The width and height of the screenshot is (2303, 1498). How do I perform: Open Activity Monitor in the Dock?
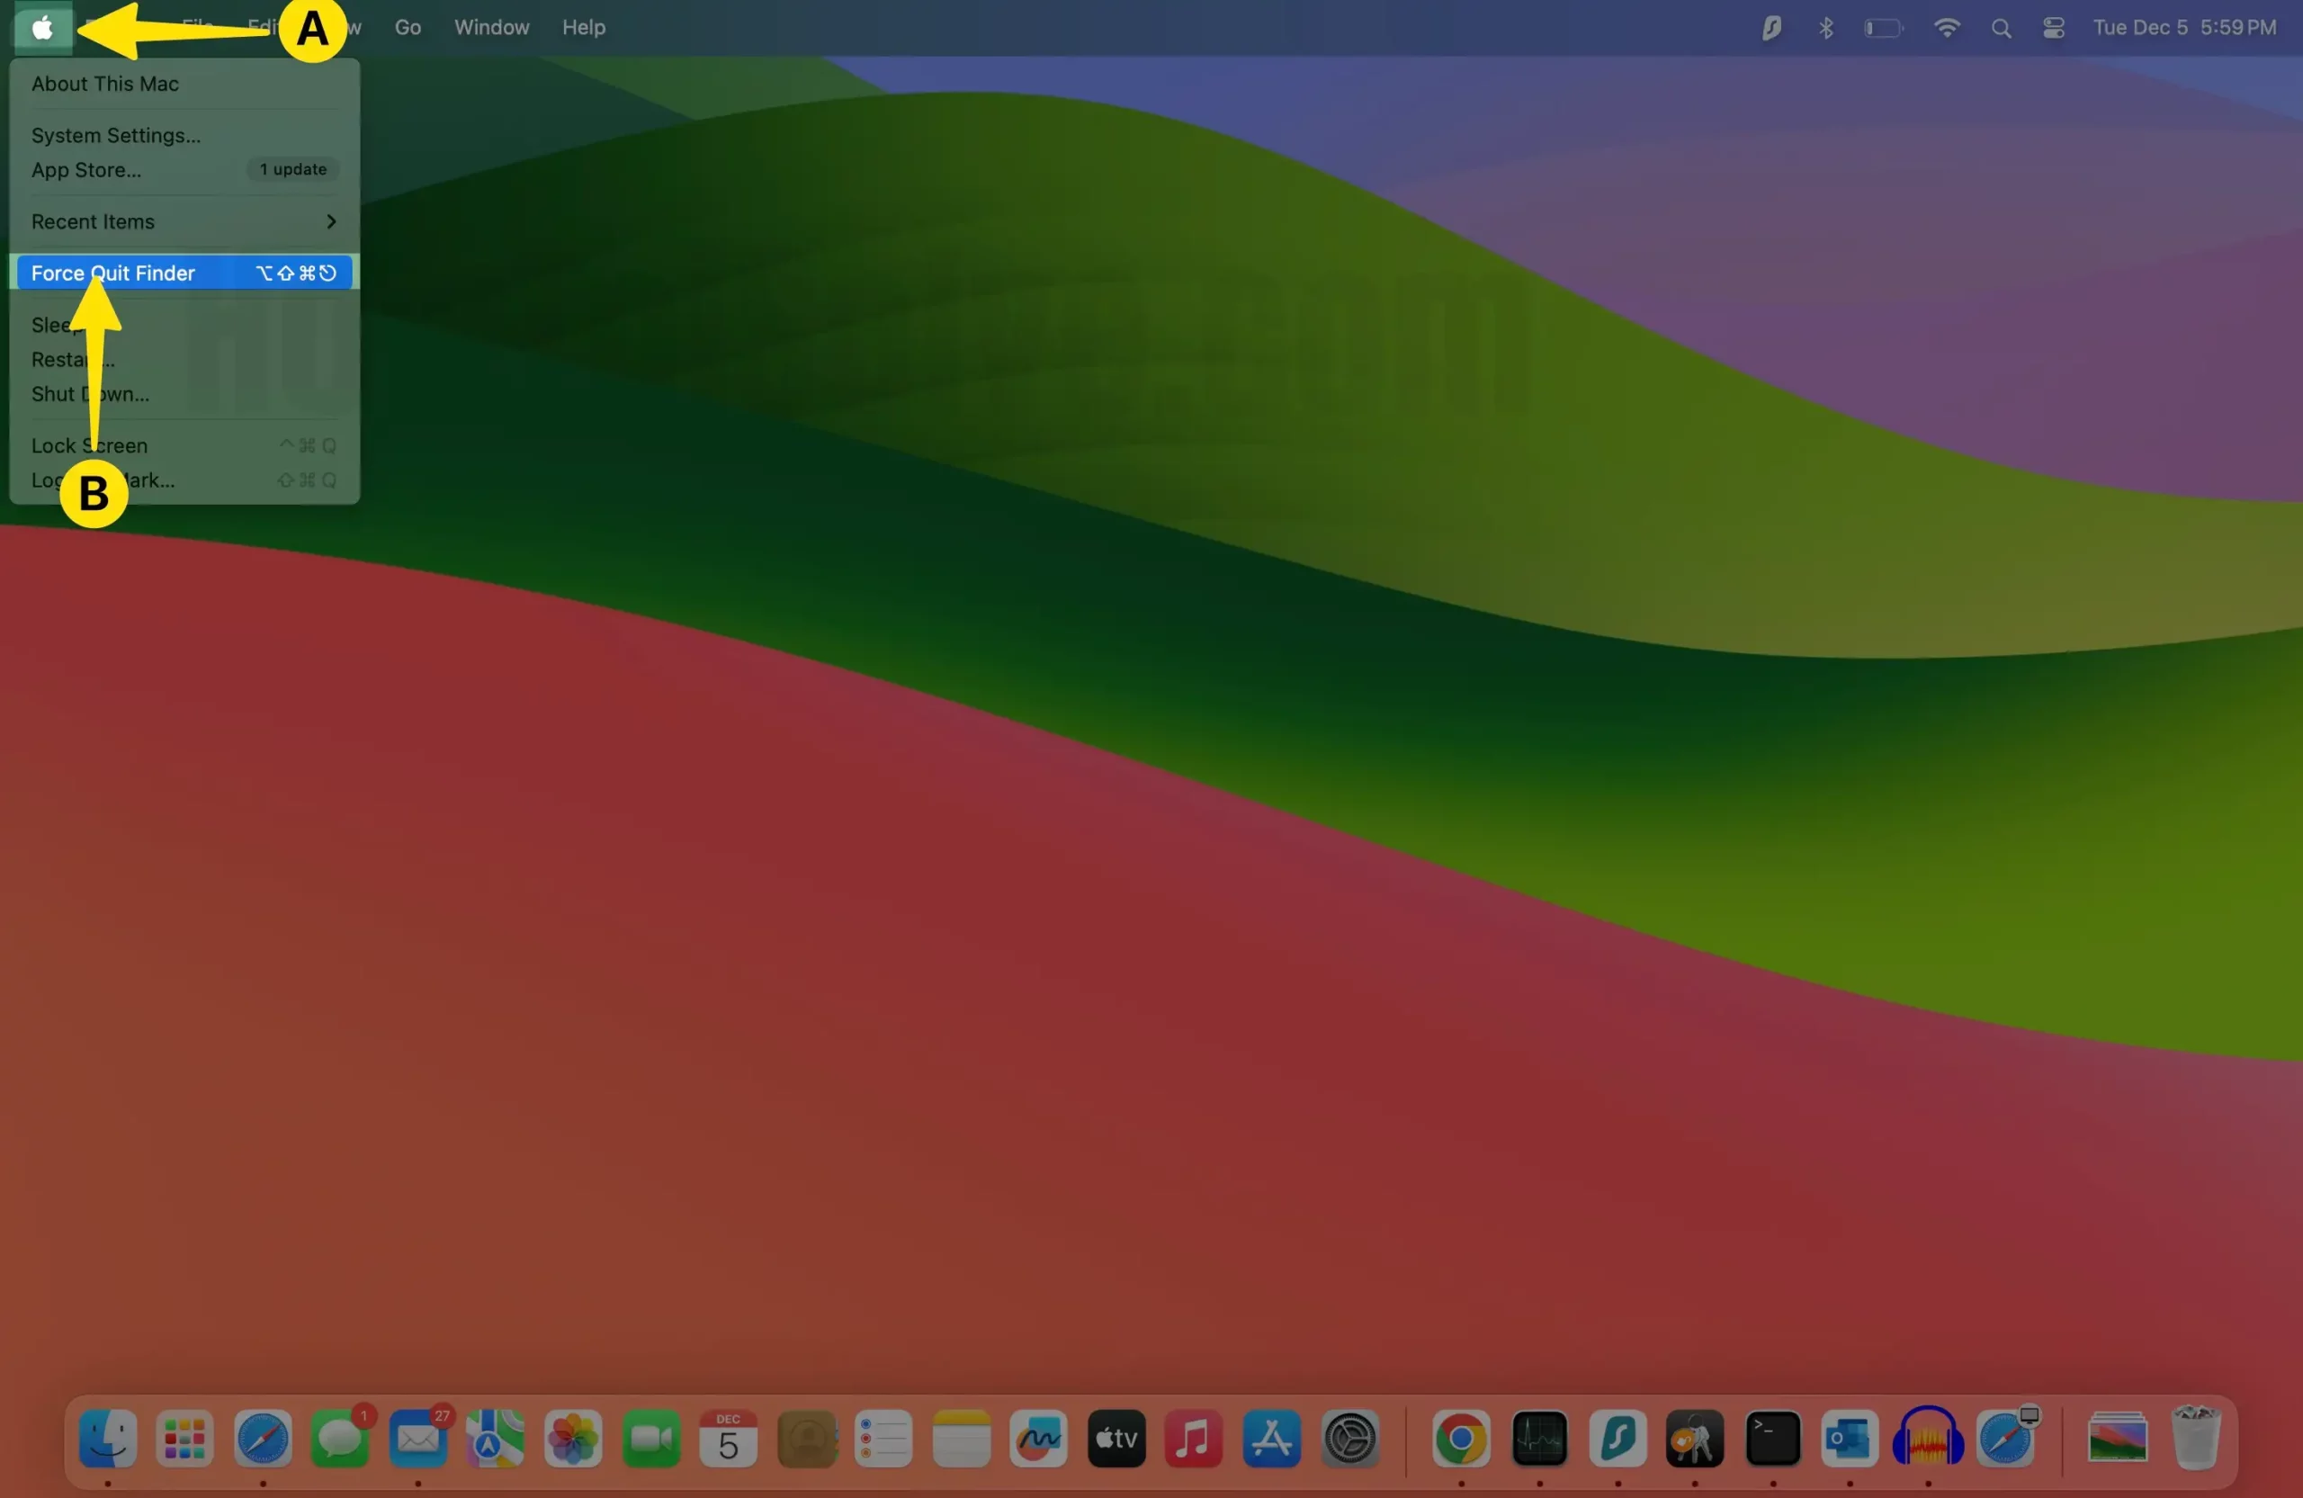[1539, 1439]
